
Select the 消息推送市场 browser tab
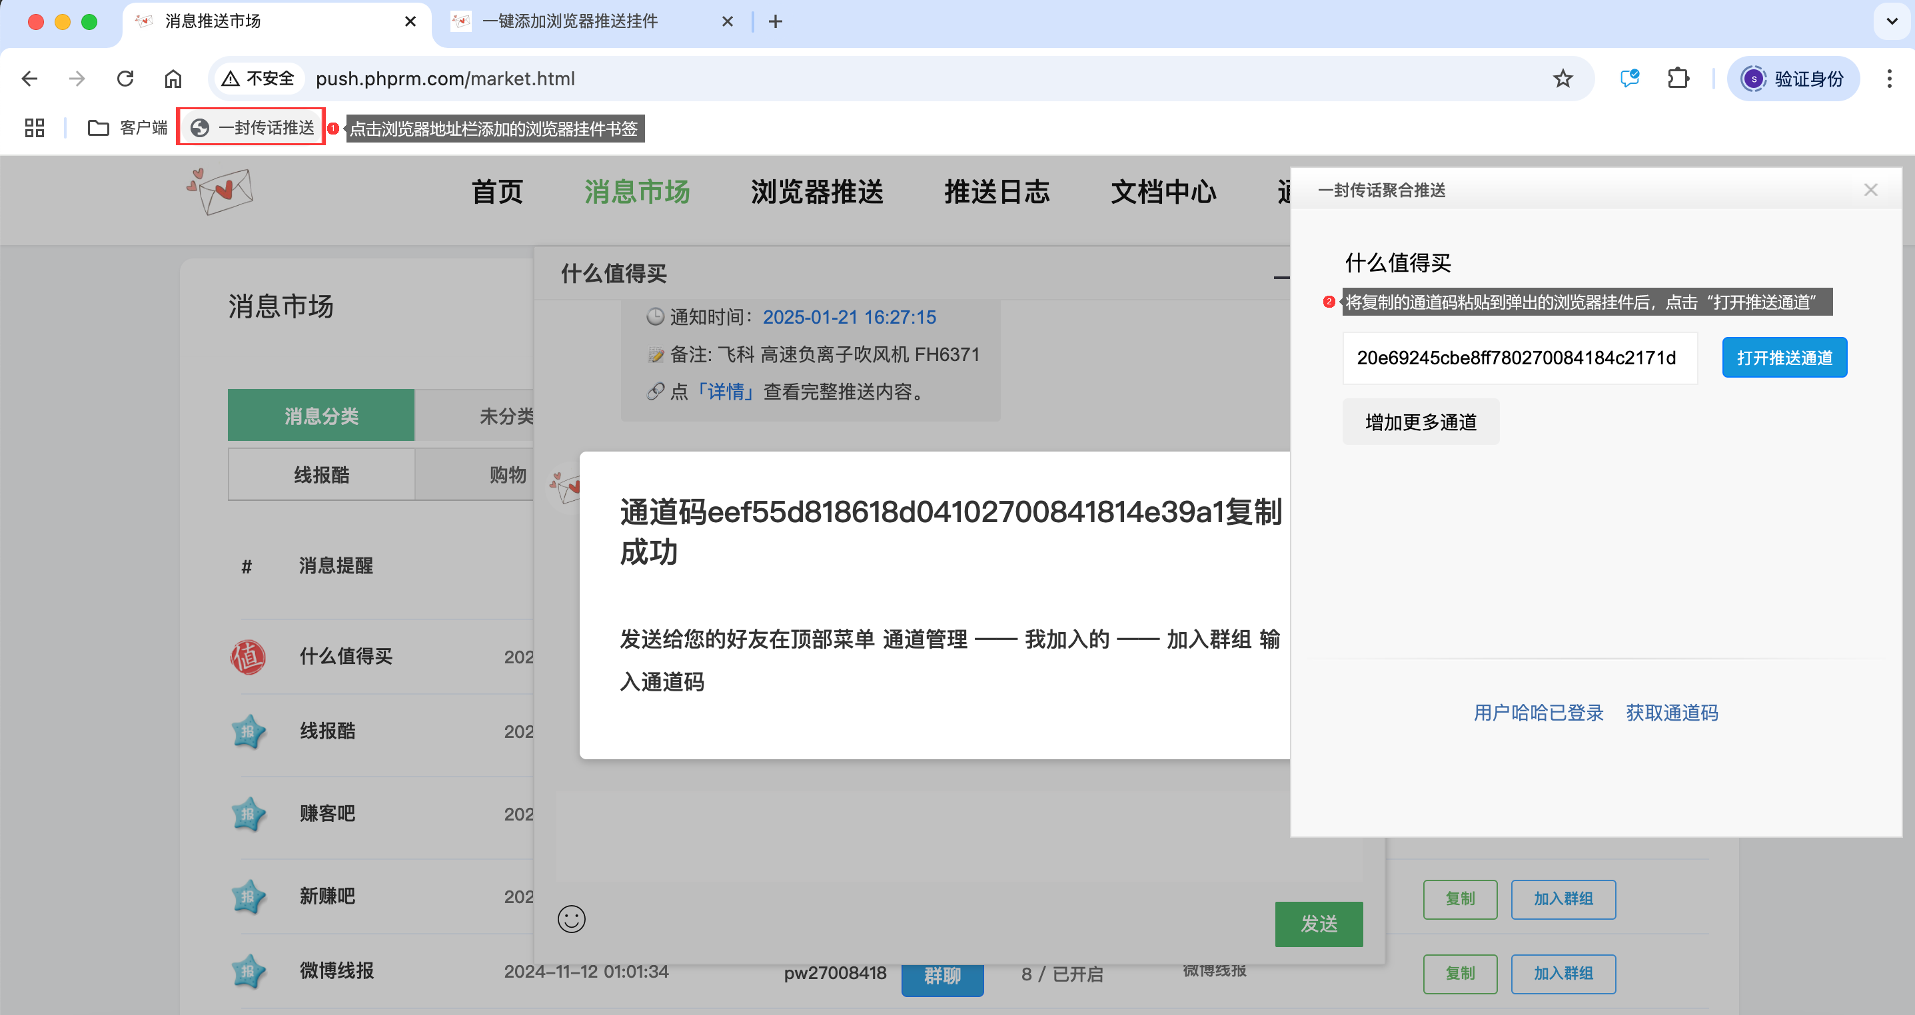[x=275, y=21]
